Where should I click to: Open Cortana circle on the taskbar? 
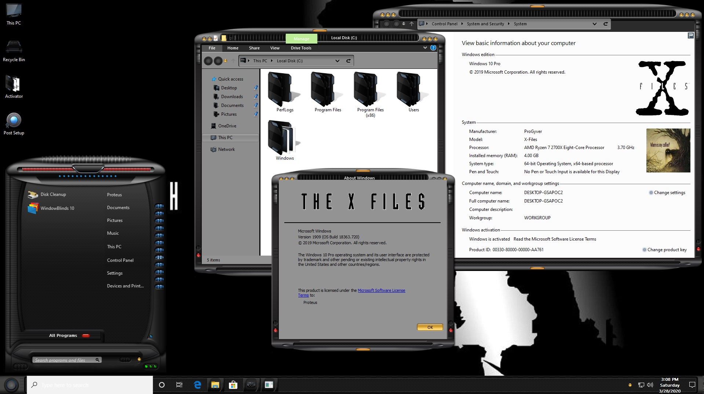coord(161,385)
